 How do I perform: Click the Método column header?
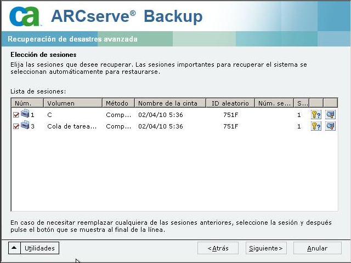pos(118,103)
